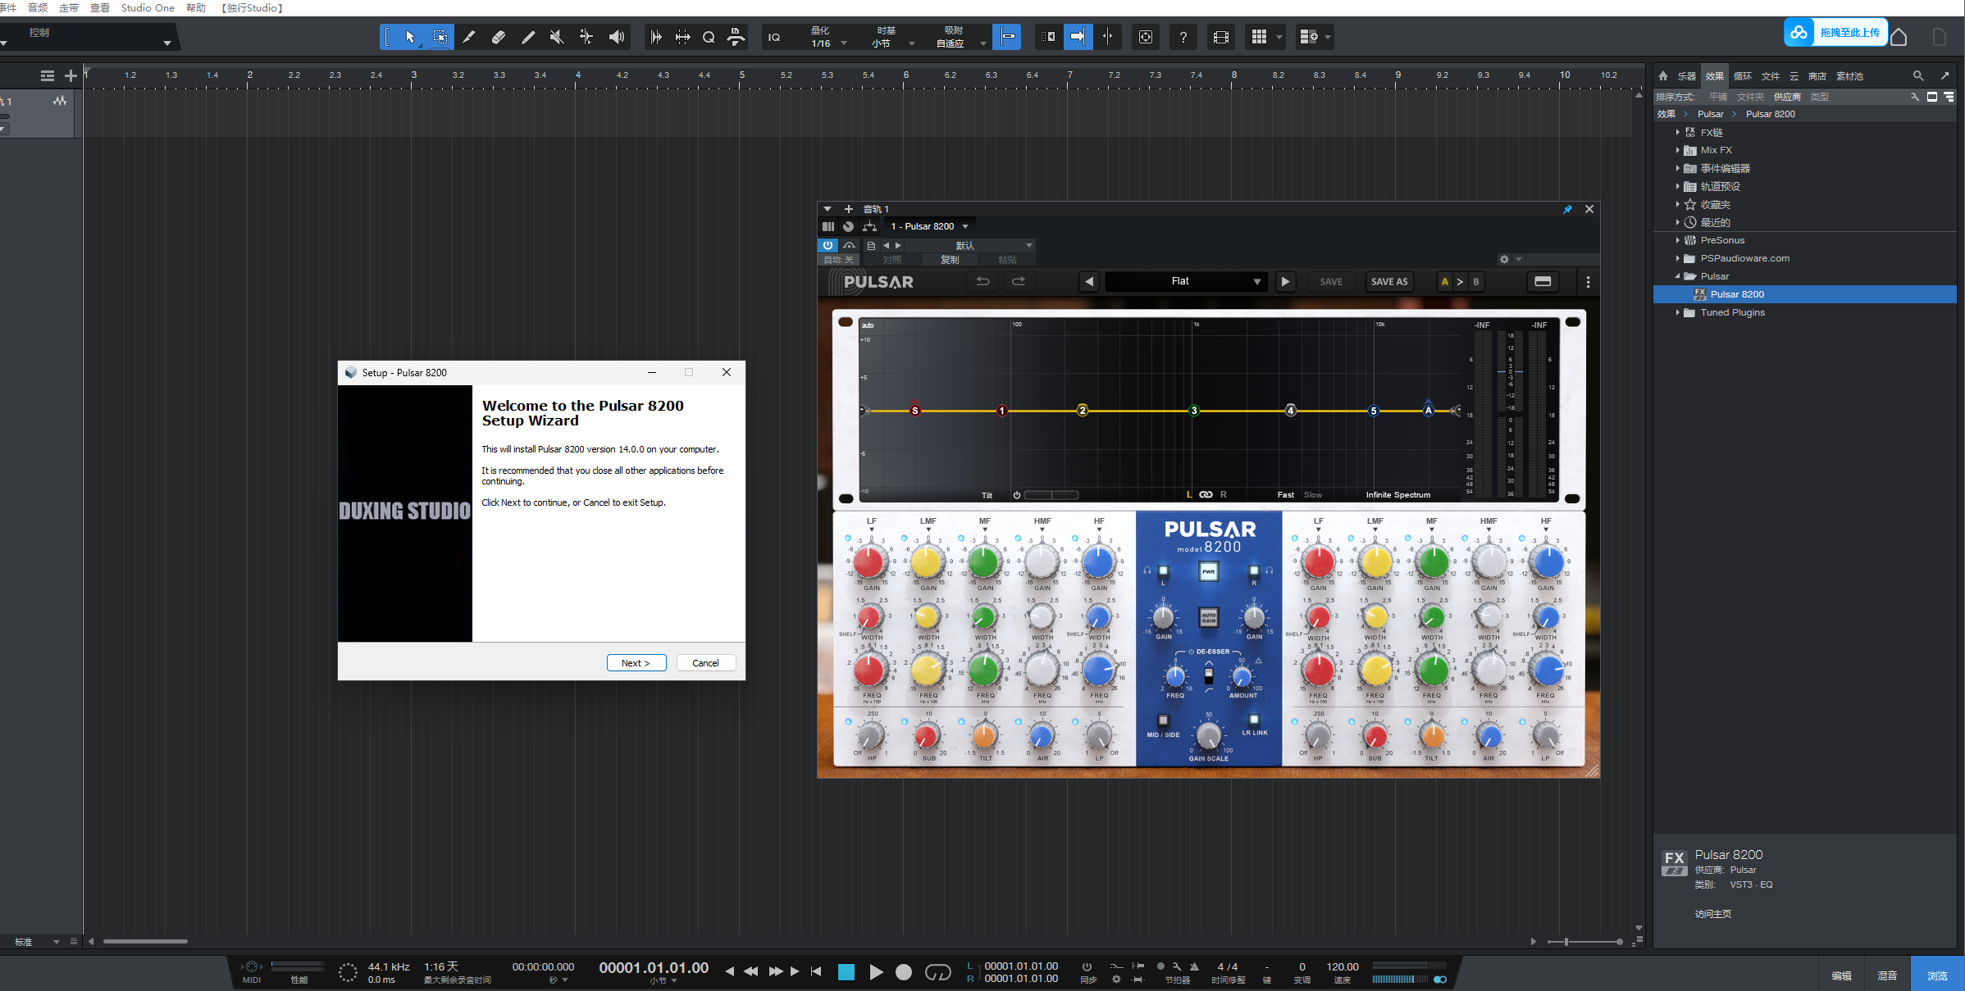Select Pulsar 8200 in effects tree

[1736, 294]
